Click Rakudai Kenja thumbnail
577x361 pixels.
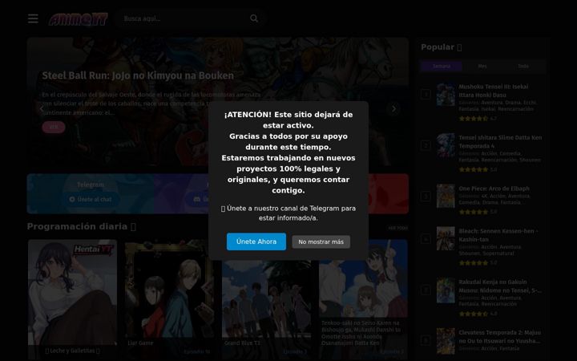coord(446,290)
